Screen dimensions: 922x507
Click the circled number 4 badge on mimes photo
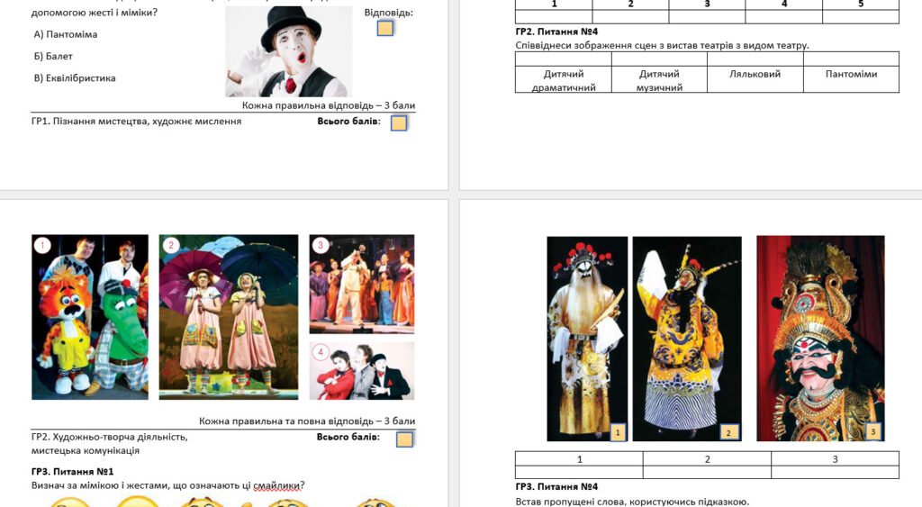tap(320, 352)
